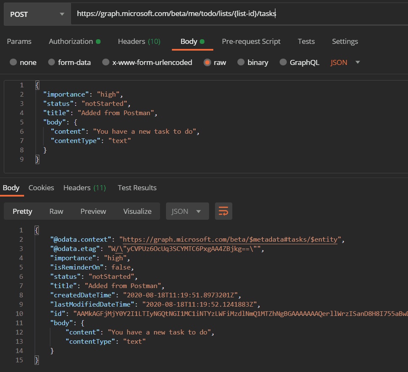The image size is (408, 372).
Task: Select the request Body tab
Action: point(192,42)
